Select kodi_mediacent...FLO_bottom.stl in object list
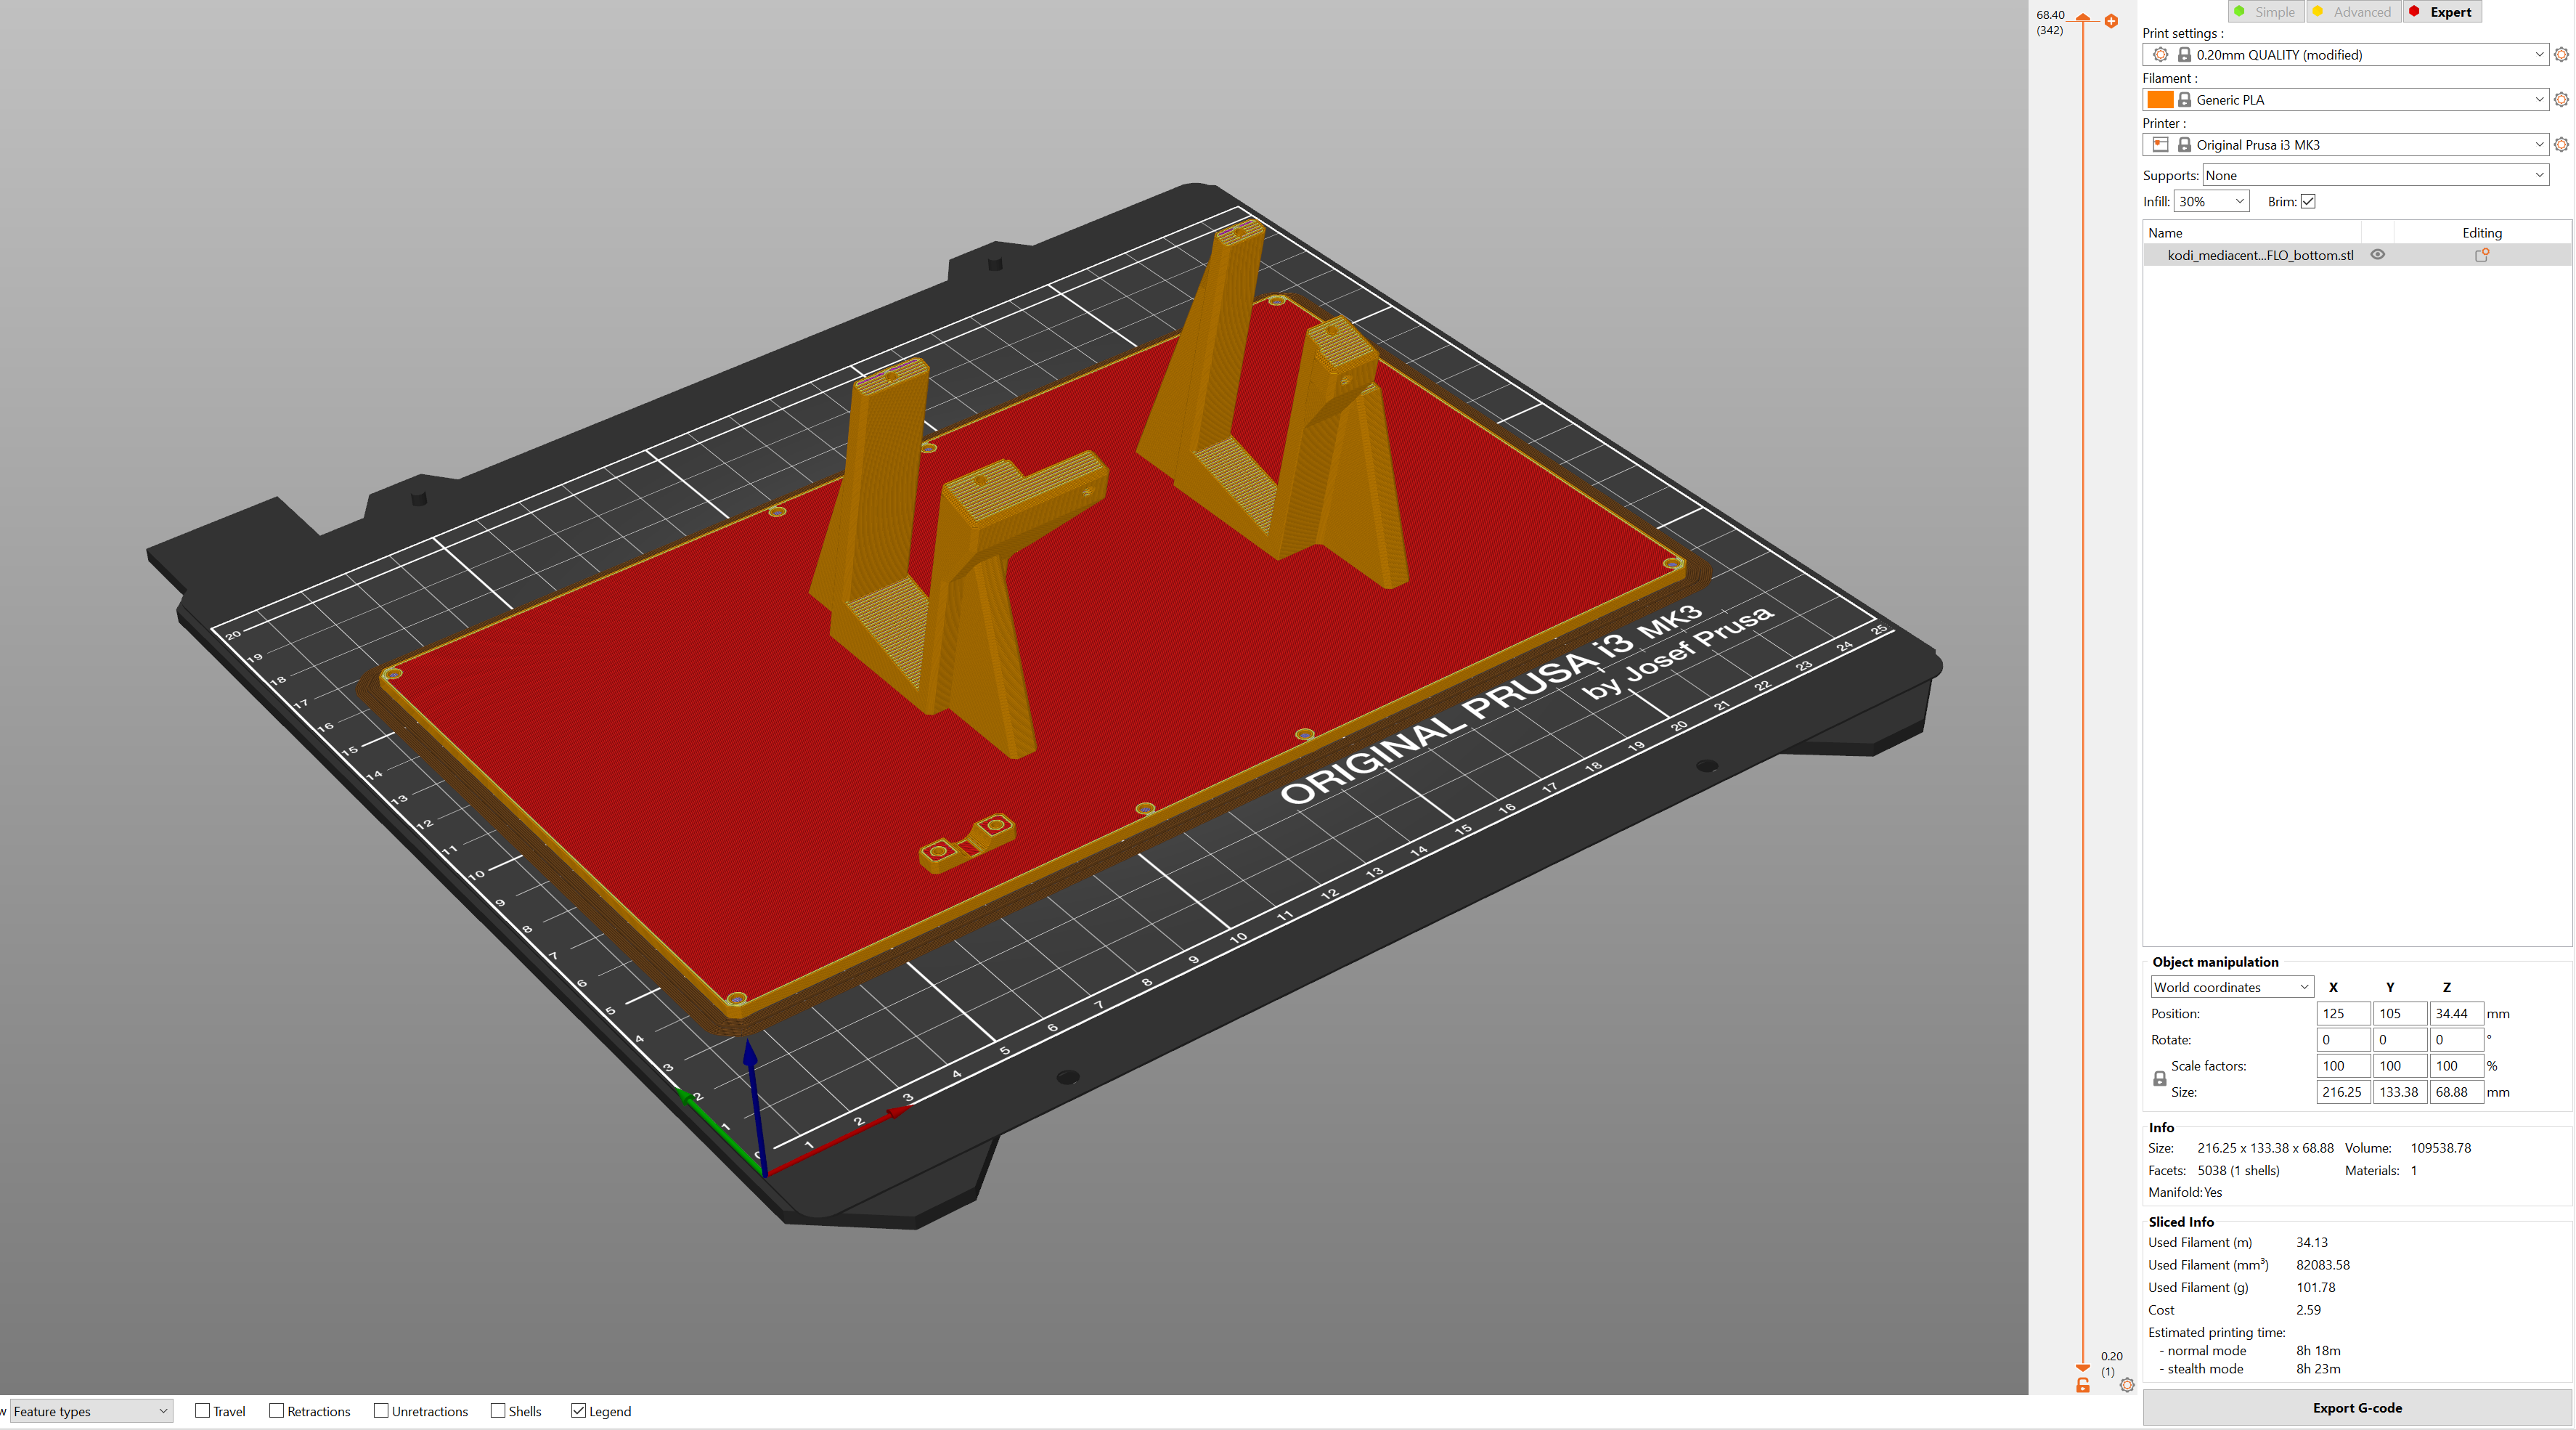Viewport: 2576px width, 1430px height. pos(2260,255)
